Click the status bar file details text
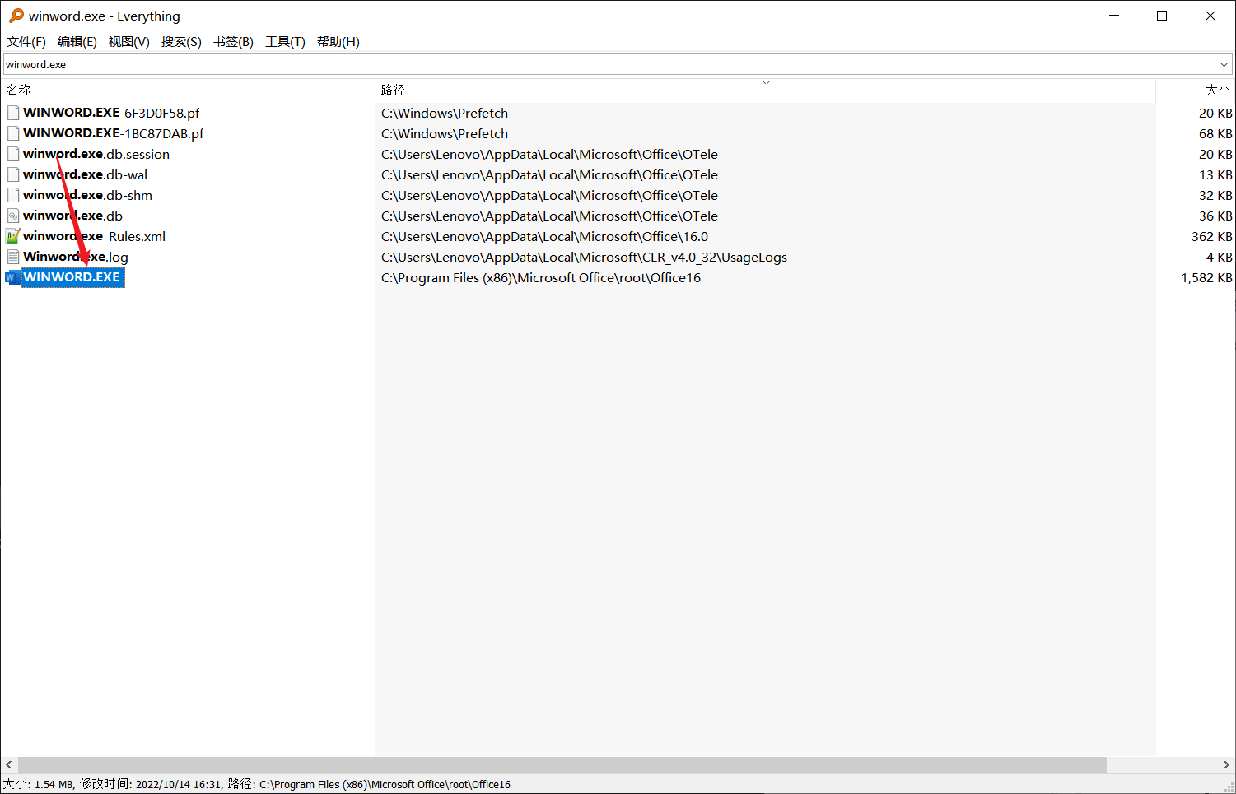This screenshot has height=794, width=1236. pyautogui.click(x=257, y=784)
